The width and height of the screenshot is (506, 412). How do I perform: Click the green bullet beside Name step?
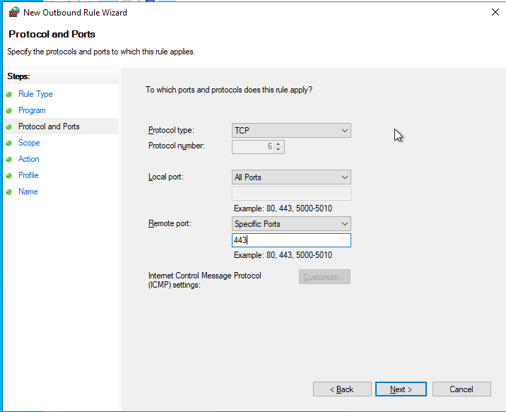click(x=8, y=192)
